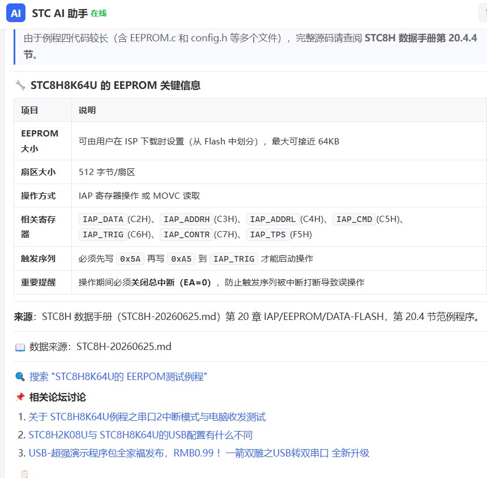Image resolution: width=487 pixels, height=478 pixels.
Task: Click the quote block mentioning 第 20.4.4 节
Action: (x=250, y=46)
